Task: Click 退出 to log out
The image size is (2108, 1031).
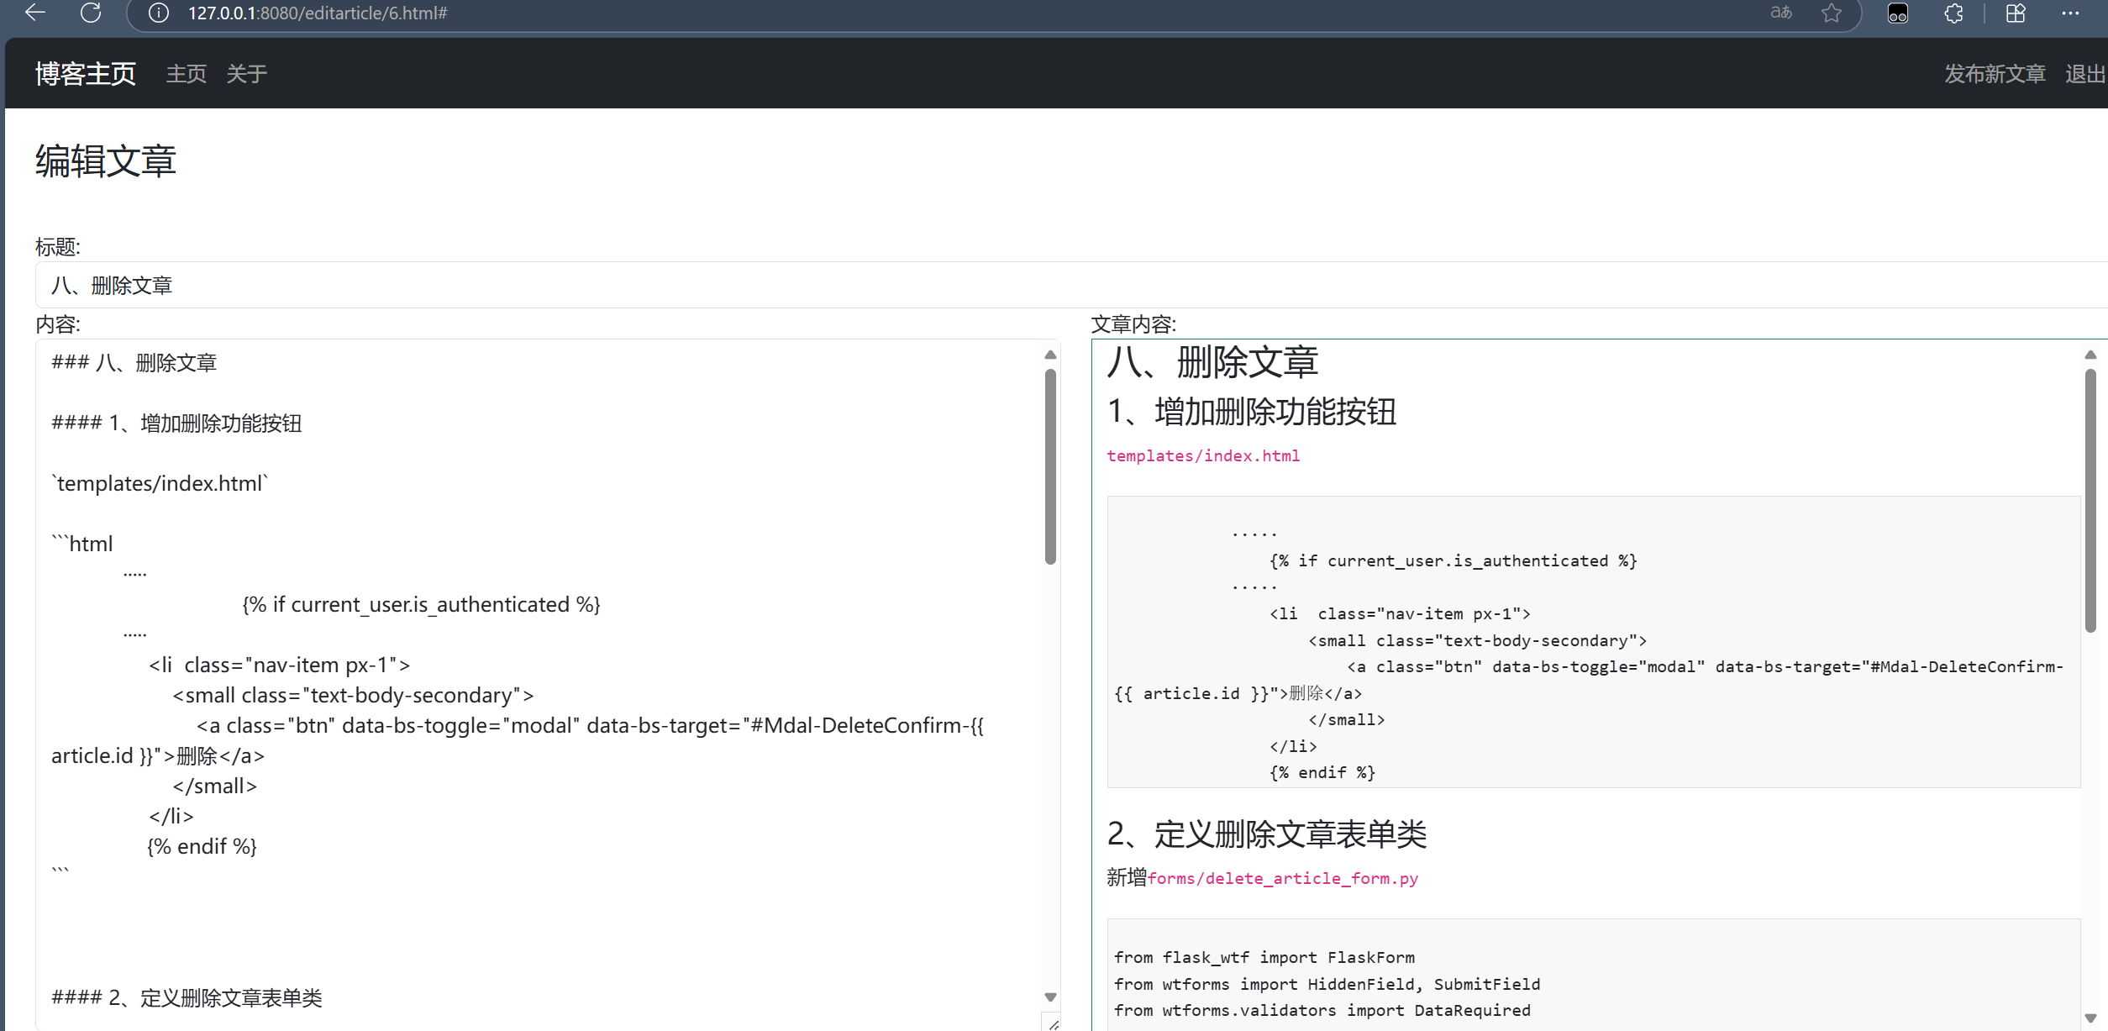Action: pos(2084,74)
